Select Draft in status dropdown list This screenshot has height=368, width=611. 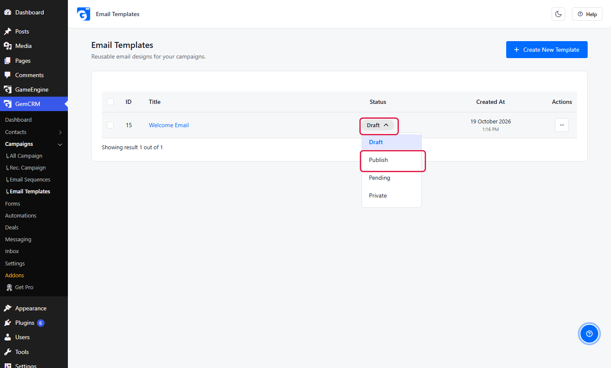[x=392, y=142]
